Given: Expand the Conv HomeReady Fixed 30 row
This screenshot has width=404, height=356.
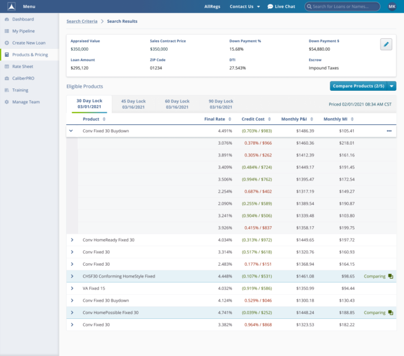Looking at the screenshot, I should 72,240.
